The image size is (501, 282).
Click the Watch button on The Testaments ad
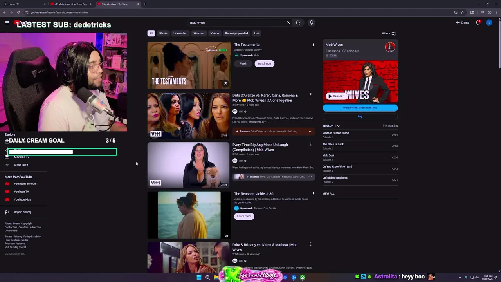pyautogui.click(x=243, y=63)
